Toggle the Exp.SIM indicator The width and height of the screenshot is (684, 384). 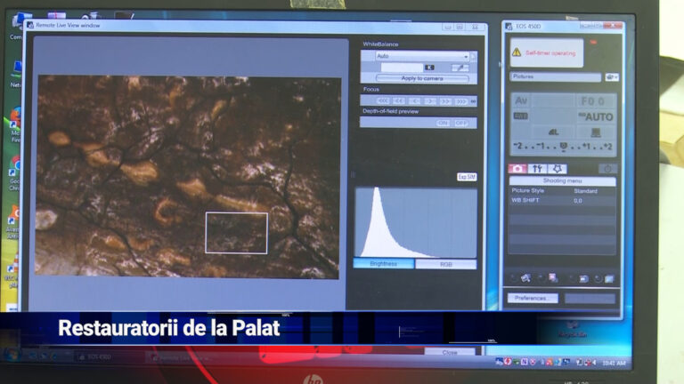tap(467, 177)
